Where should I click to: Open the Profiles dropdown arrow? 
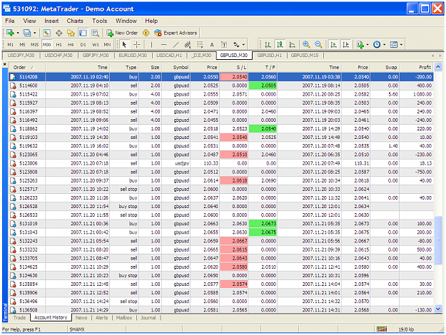coord(35,33)
